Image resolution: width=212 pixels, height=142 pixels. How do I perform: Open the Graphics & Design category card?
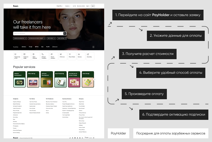point(27,56)
